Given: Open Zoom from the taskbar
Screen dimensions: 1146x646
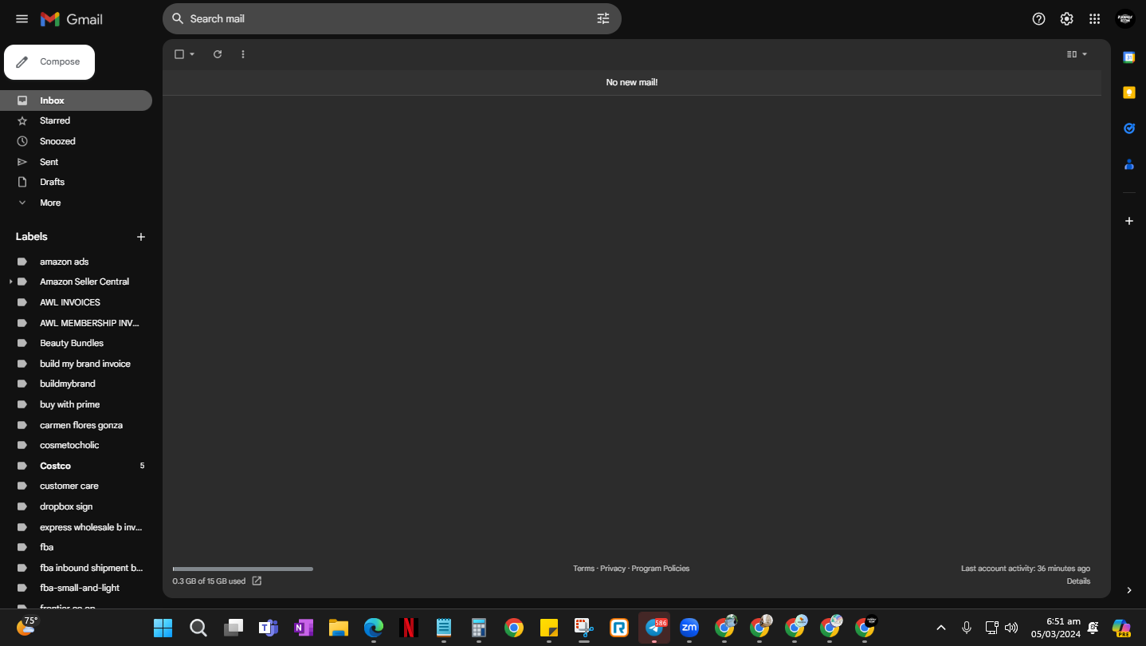Looking at the screenshot, I should coord(689,628).
